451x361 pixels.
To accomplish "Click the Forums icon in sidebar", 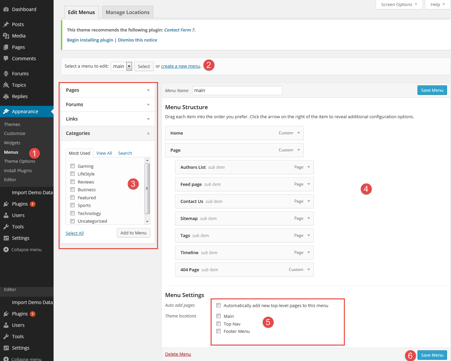I will coord(6,74).
